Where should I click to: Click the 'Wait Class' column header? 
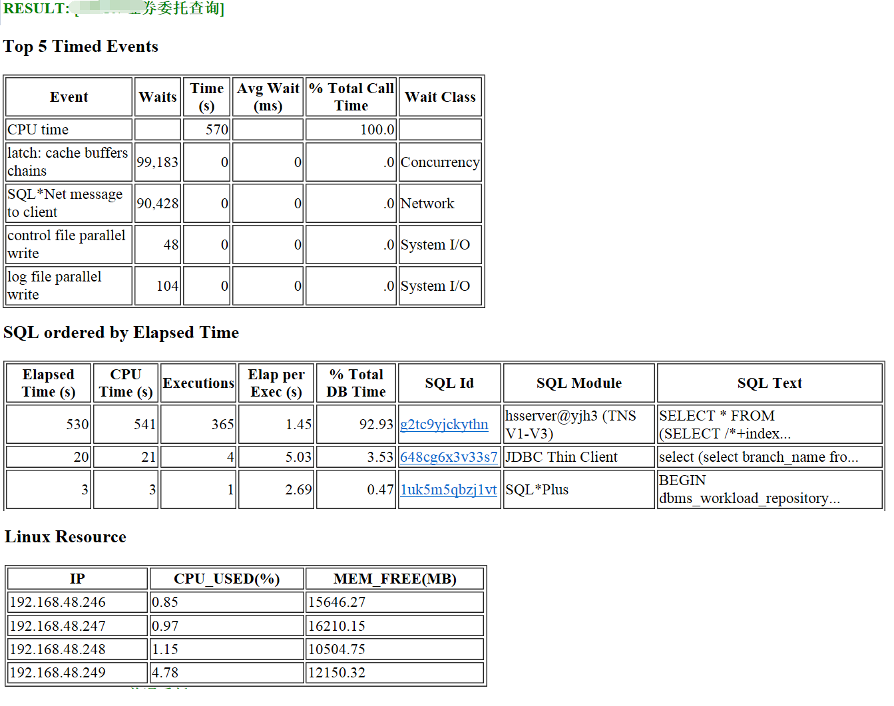[440, 97]
